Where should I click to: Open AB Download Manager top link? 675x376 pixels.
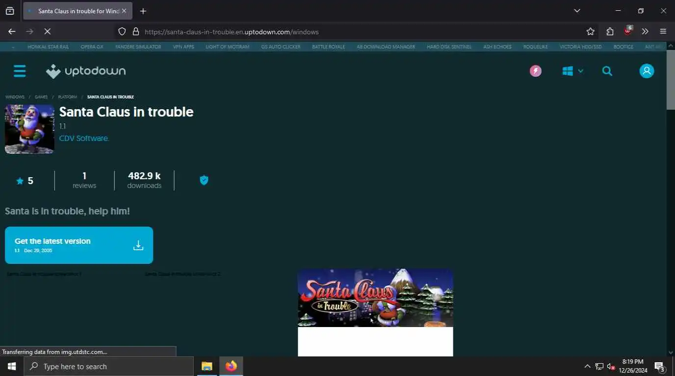pos(386,47)
